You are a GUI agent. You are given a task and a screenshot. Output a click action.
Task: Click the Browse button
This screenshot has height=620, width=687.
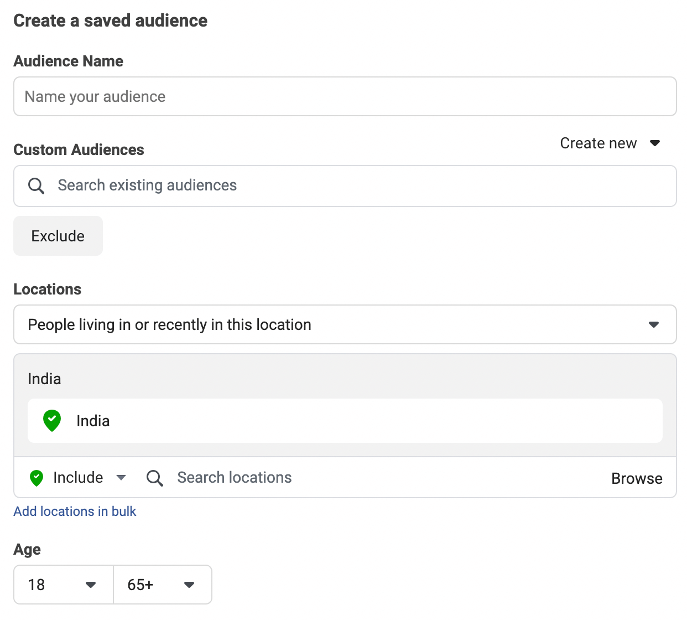tap(637, 478)
